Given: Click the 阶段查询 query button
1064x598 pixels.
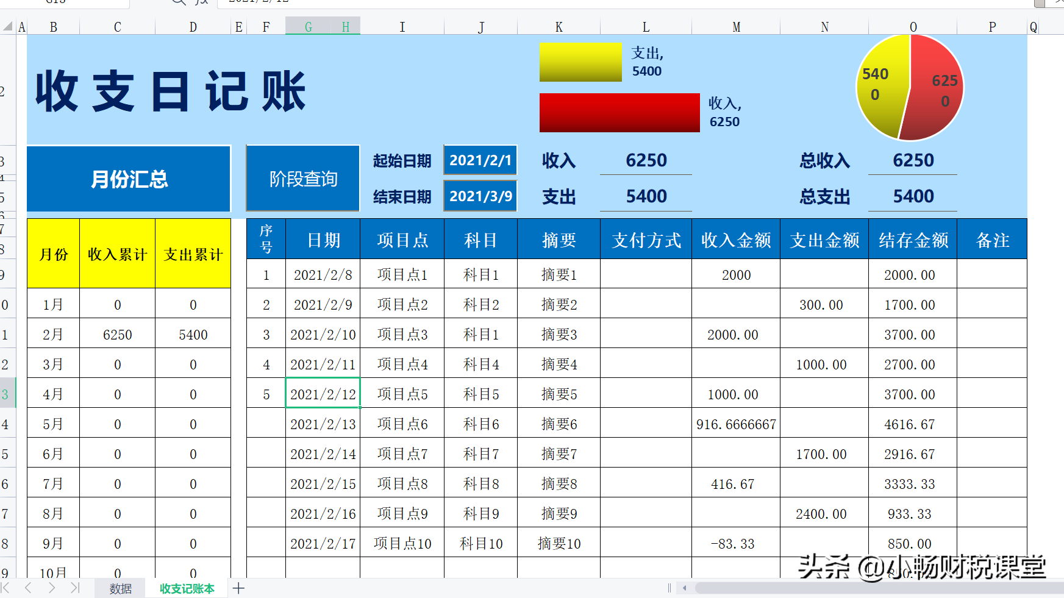Looking at the screenshot, I should [302, 177].
